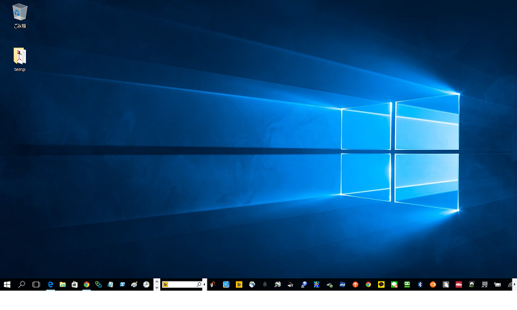
Task: Open the yellow KakaoTalk tray icon
Action: coord(381,284)
